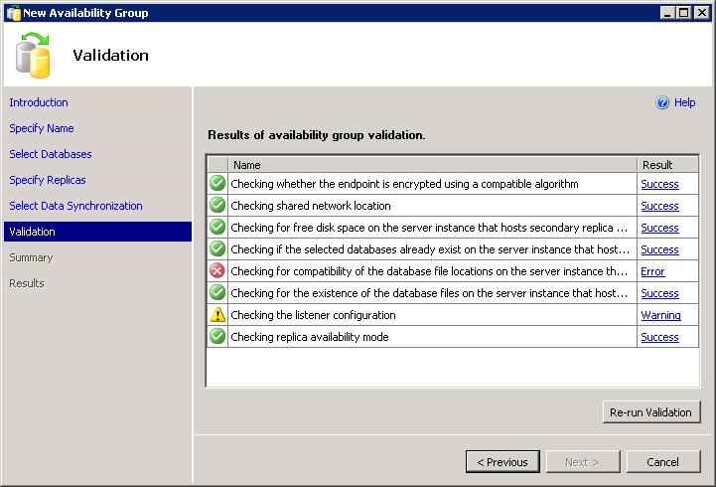Click the yellow warning icon for listener configuration
716x487 pixels.
(216, 315)
